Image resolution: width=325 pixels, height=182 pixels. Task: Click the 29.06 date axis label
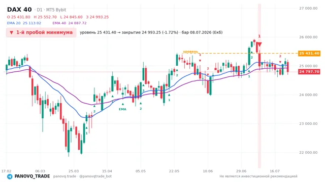click(x=241, y=171)
